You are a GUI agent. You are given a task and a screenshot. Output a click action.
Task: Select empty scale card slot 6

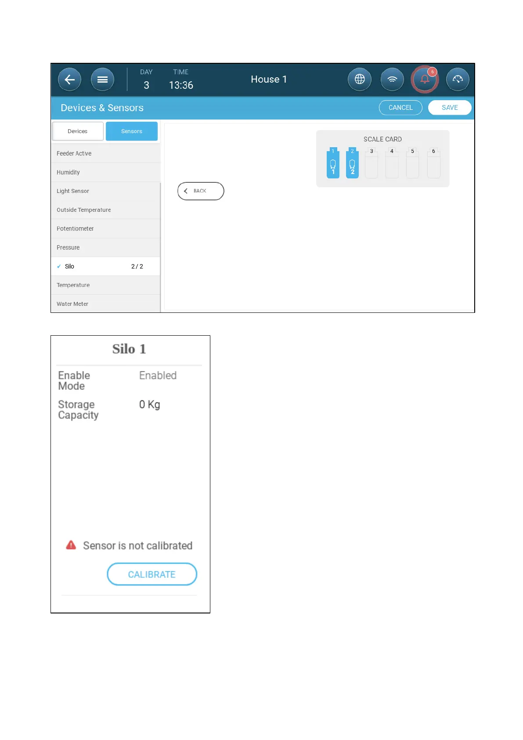point(433,163)
